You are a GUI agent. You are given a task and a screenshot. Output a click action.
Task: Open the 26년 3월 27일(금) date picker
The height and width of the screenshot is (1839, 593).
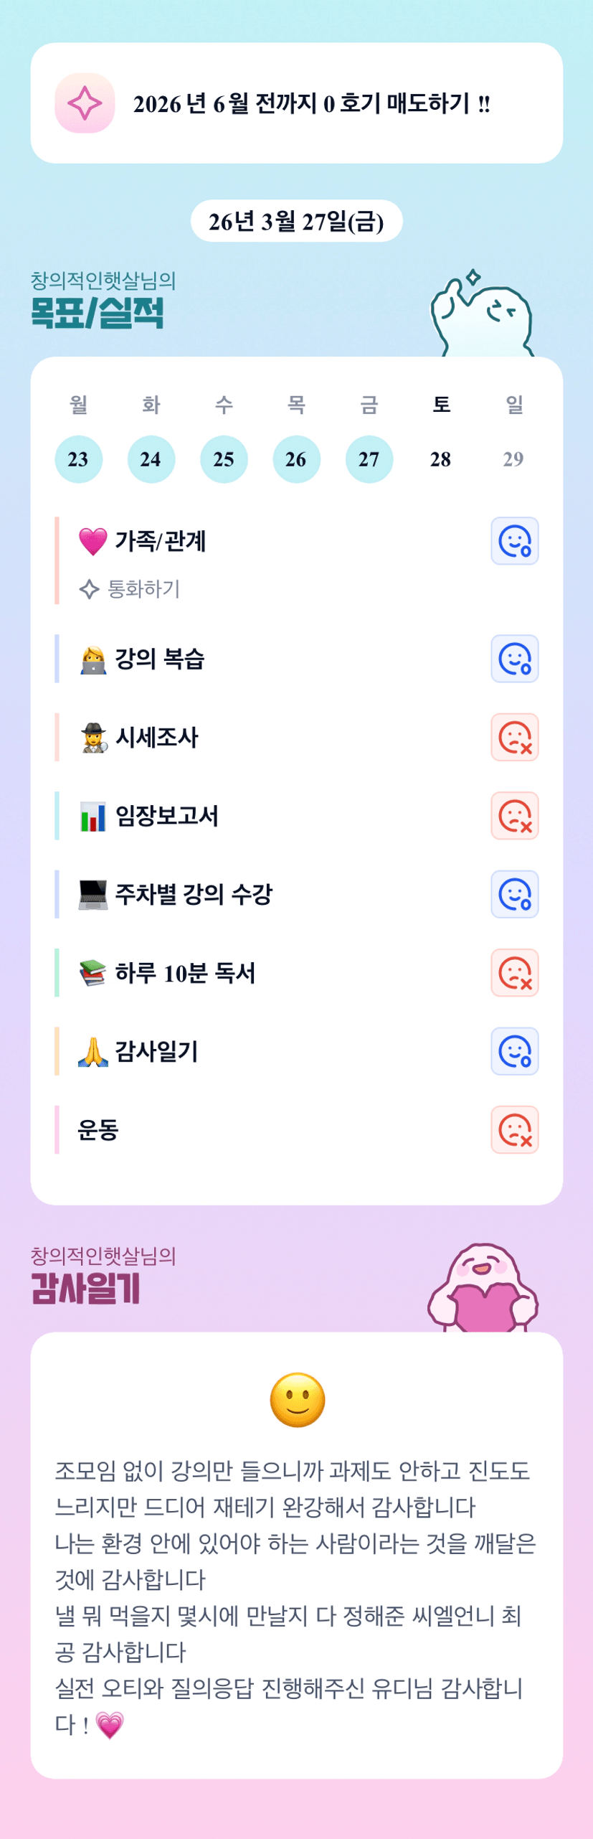(296, 221)
